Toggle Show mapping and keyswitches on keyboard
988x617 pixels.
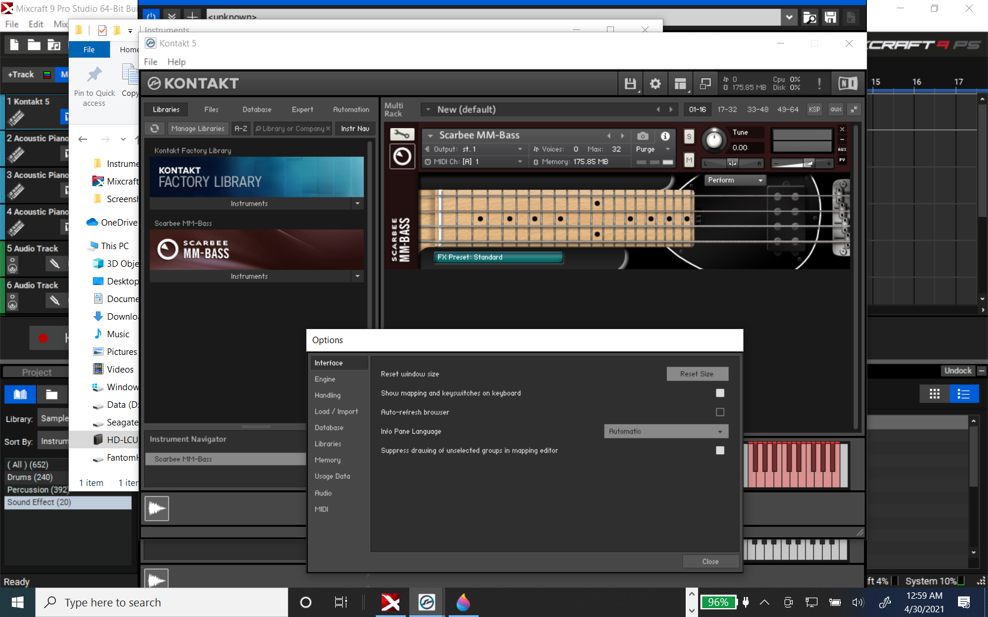tap(720, 393)
